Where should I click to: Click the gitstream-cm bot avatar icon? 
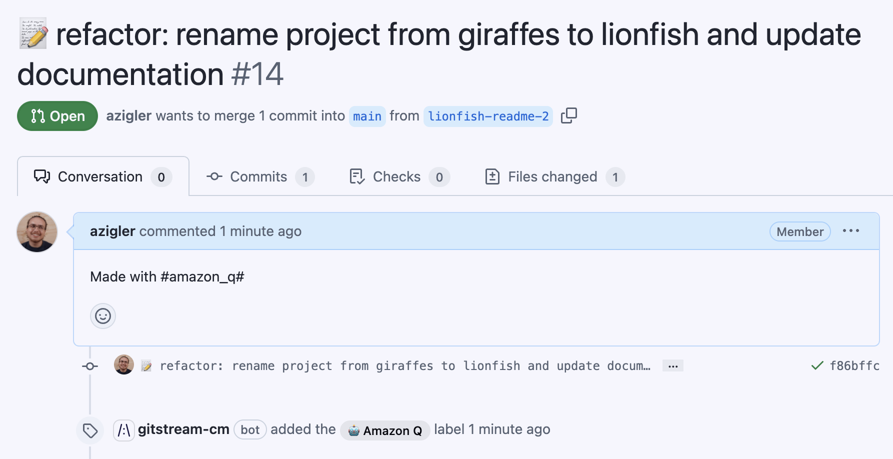124,430
